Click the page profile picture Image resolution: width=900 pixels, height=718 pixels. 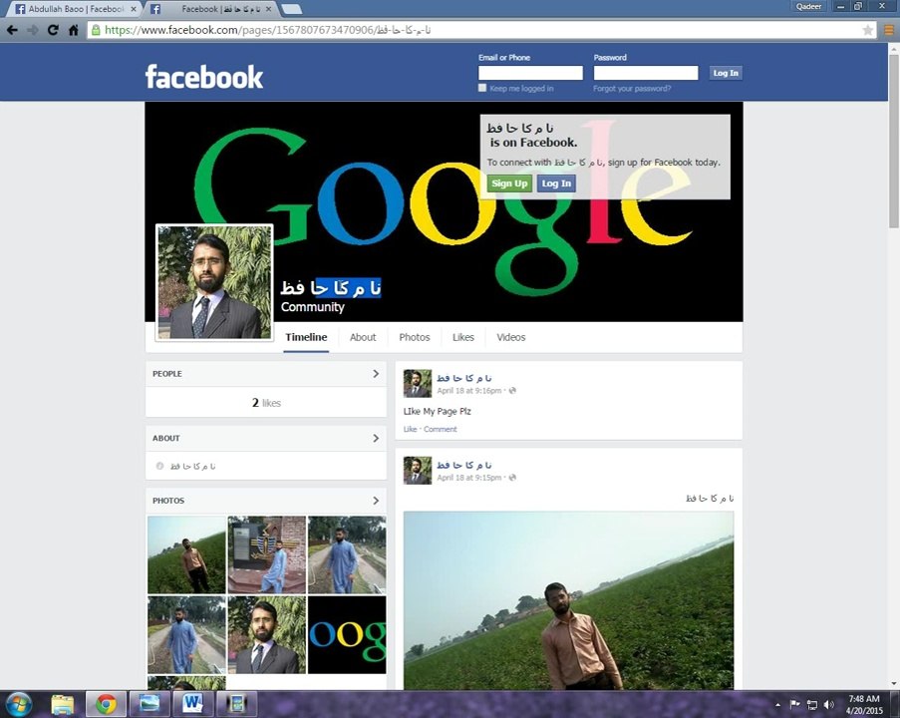(x=214, y=282)
